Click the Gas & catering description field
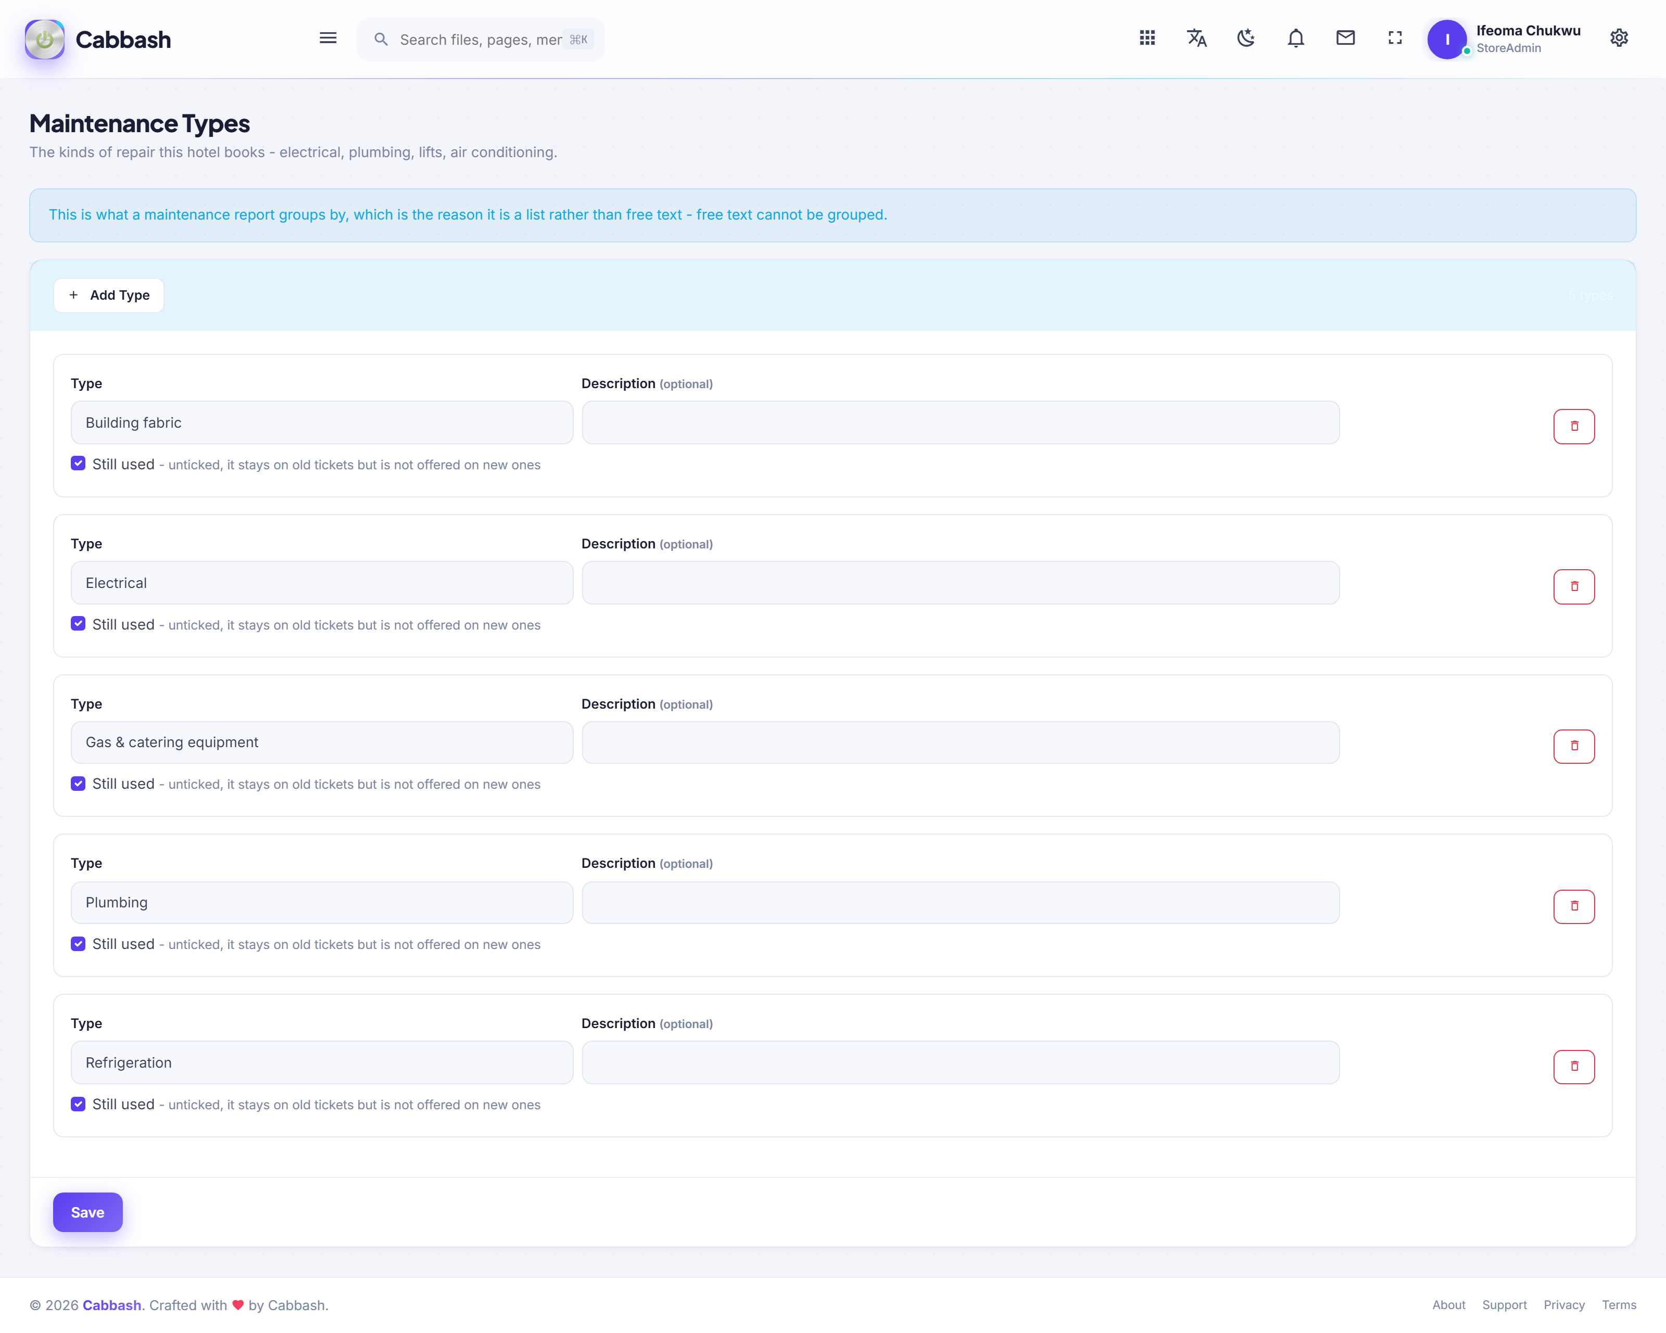Image resolution: width=1666 pixels, height=1333 pixels. [961, 742]
